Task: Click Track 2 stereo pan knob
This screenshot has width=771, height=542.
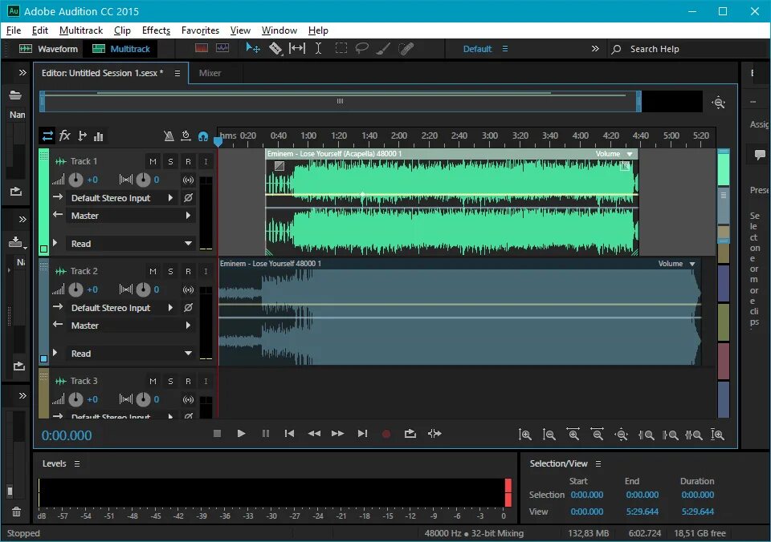Action: point(143,289)
